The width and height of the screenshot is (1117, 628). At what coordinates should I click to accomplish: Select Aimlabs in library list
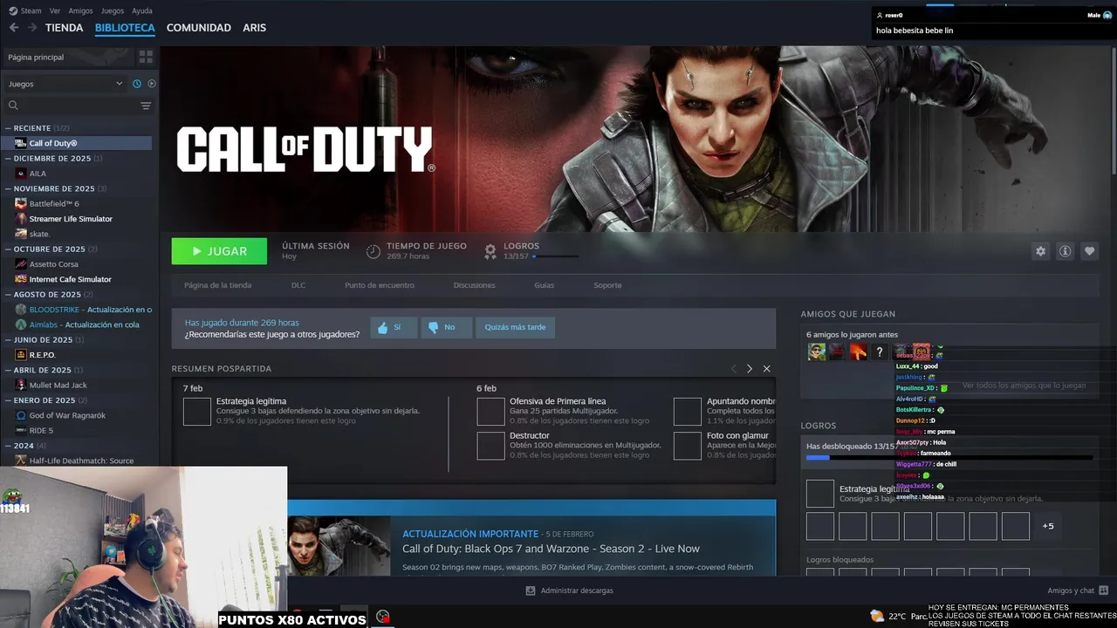pos(78,324)
